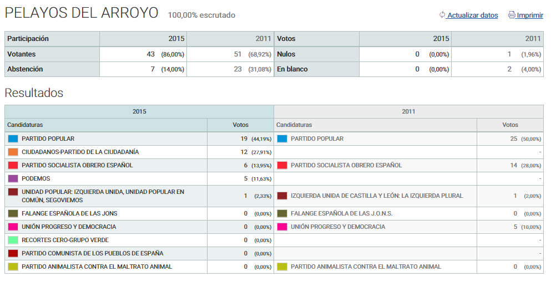551x282 pixels.
Task: Click Partido Popular 2015 votes 19 (44,19%)
Action: click(256, 139)
